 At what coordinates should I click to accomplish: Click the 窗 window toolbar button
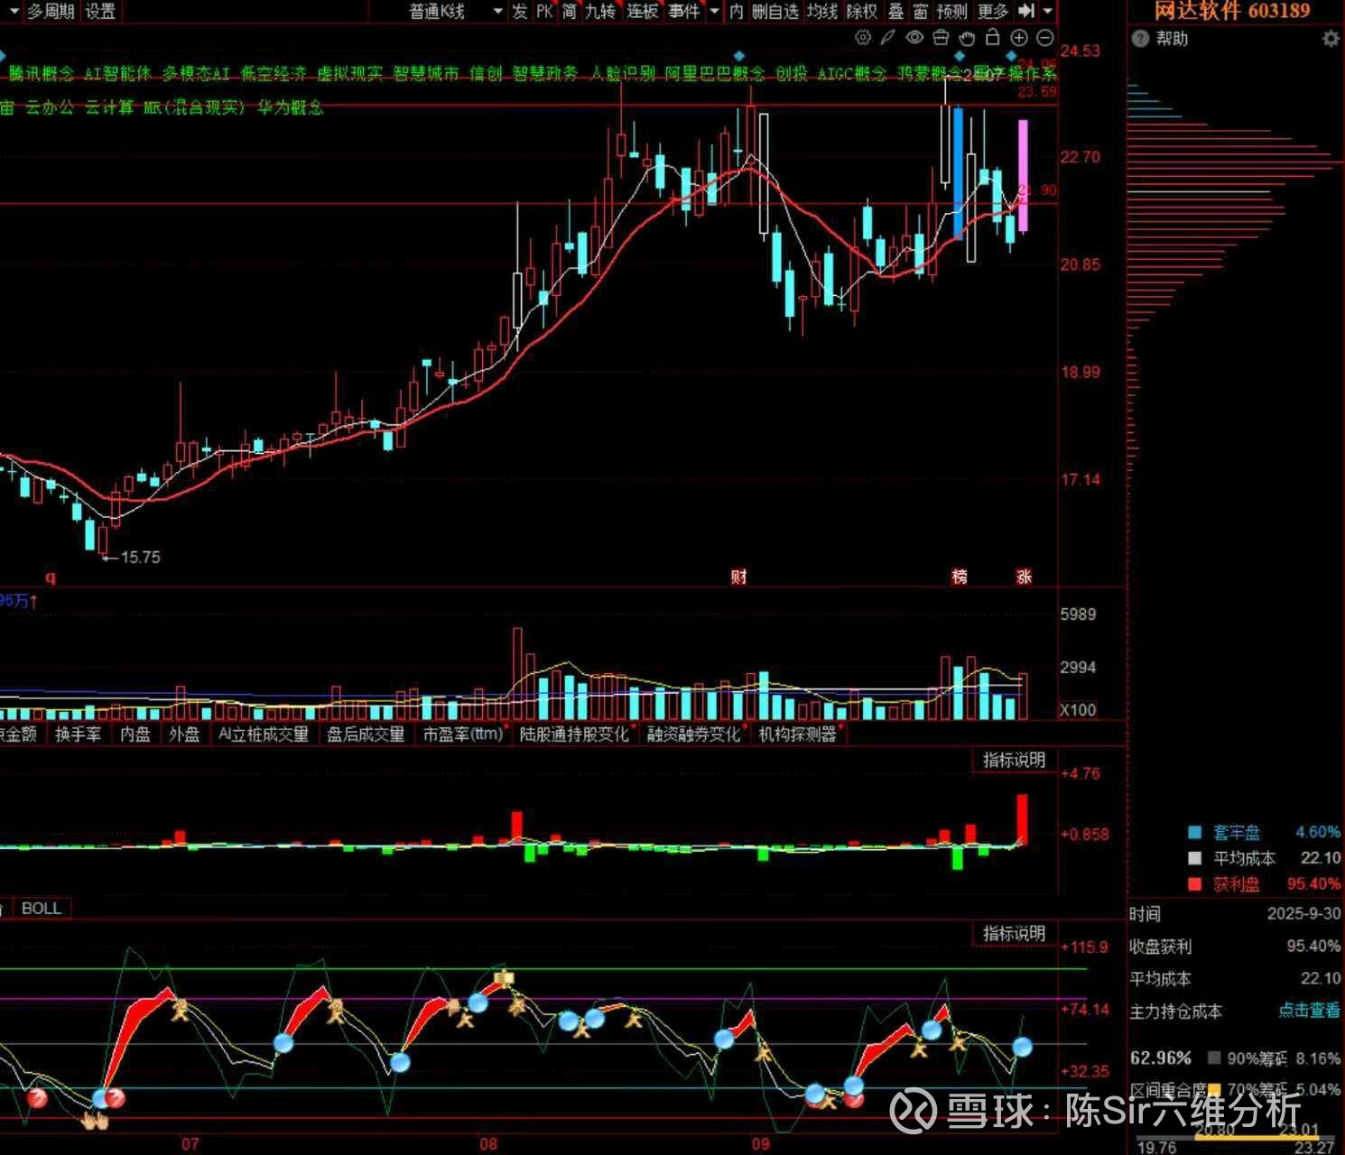[920, 11]
